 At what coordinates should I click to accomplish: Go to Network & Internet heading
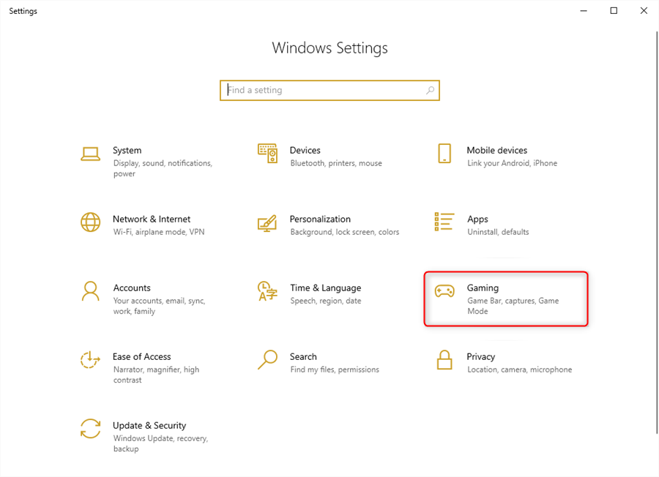point(152,219)
